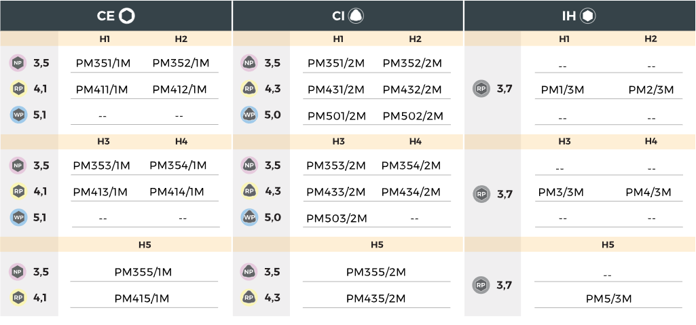Select the PM5/3M part number
Image resolution: width=696 pixels, height=325 pixels.
[608, 299]
